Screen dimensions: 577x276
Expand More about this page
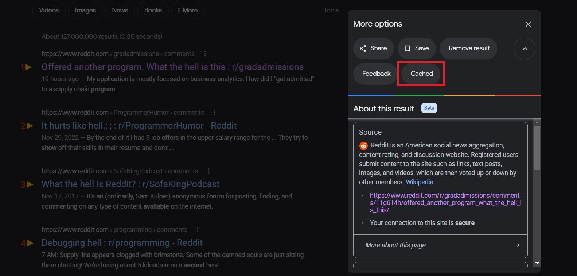[x=440, y=245]
